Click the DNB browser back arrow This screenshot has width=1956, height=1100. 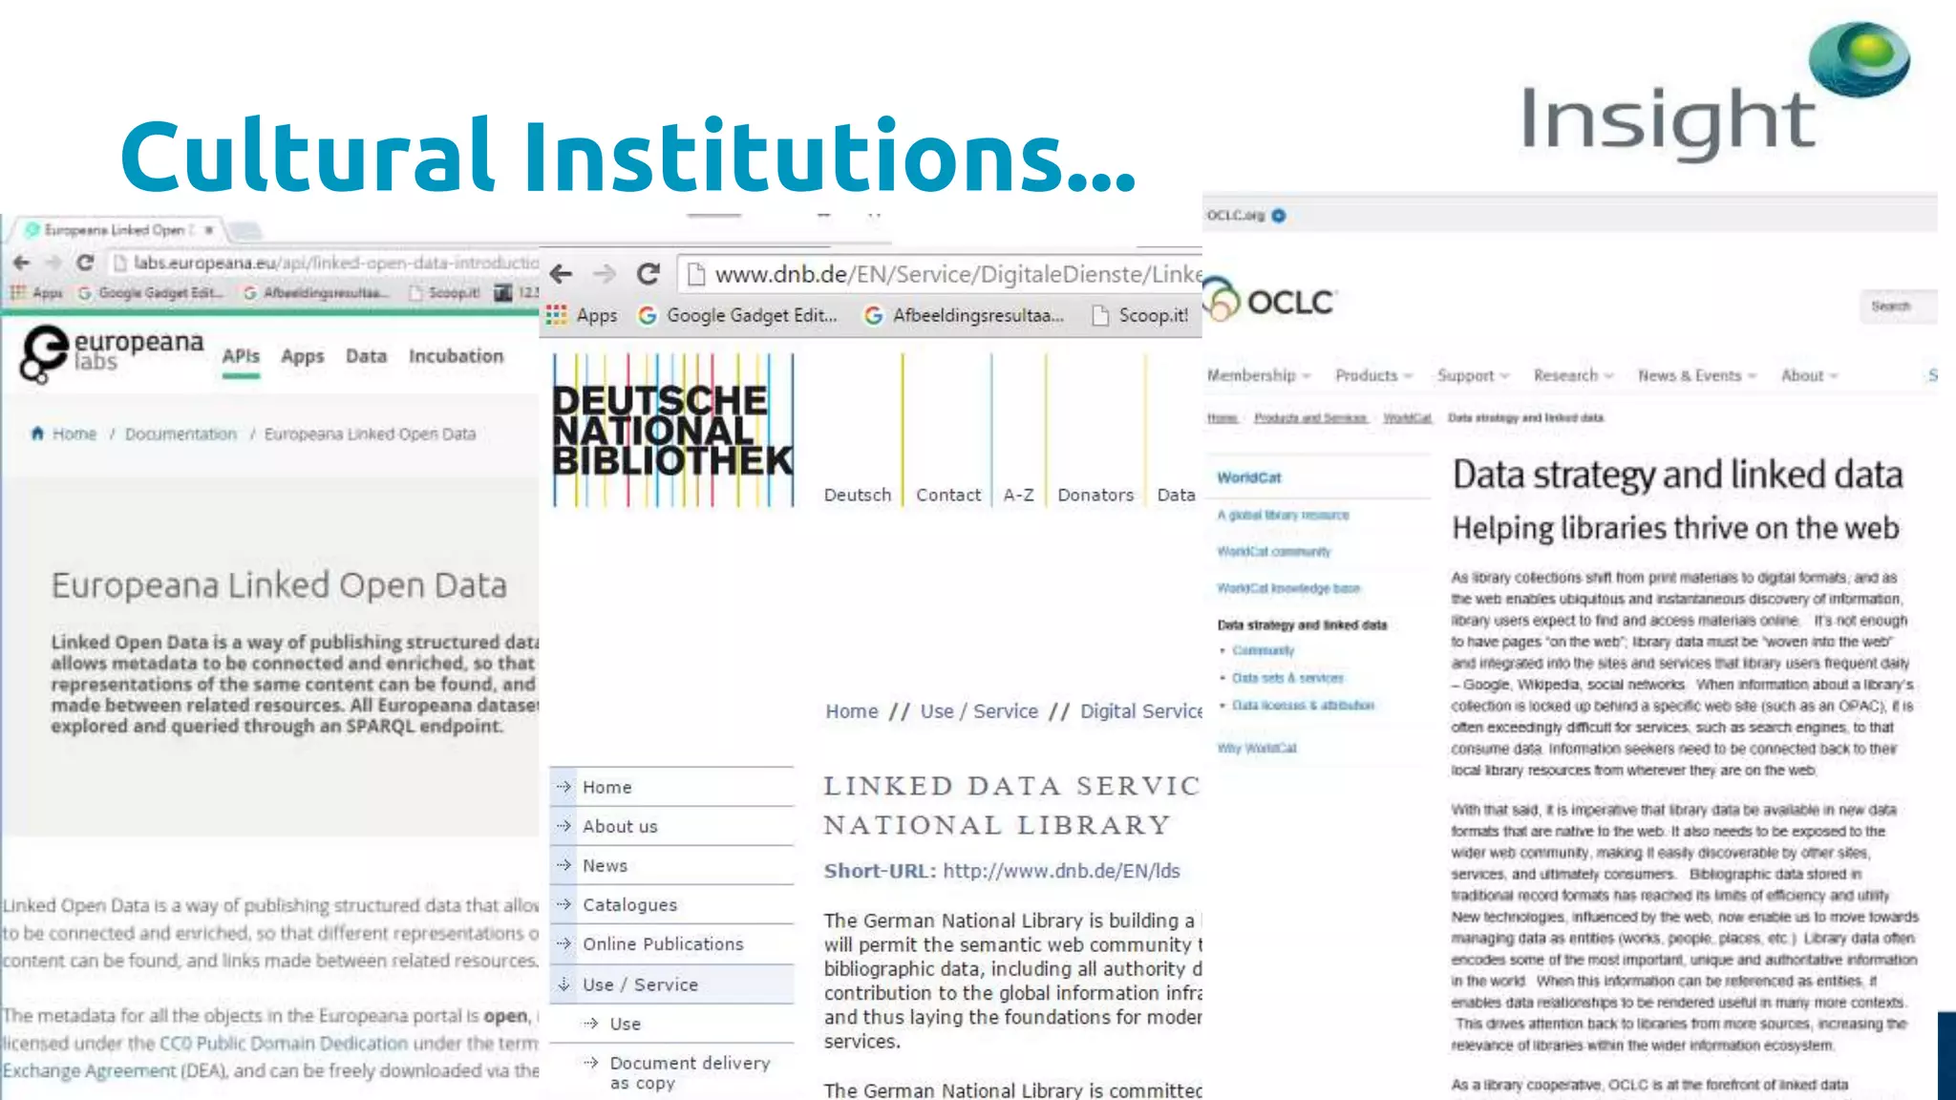(x=562, y=275)
